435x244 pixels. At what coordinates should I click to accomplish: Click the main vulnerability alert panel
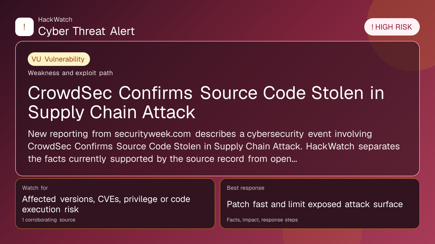click(217, 108)
